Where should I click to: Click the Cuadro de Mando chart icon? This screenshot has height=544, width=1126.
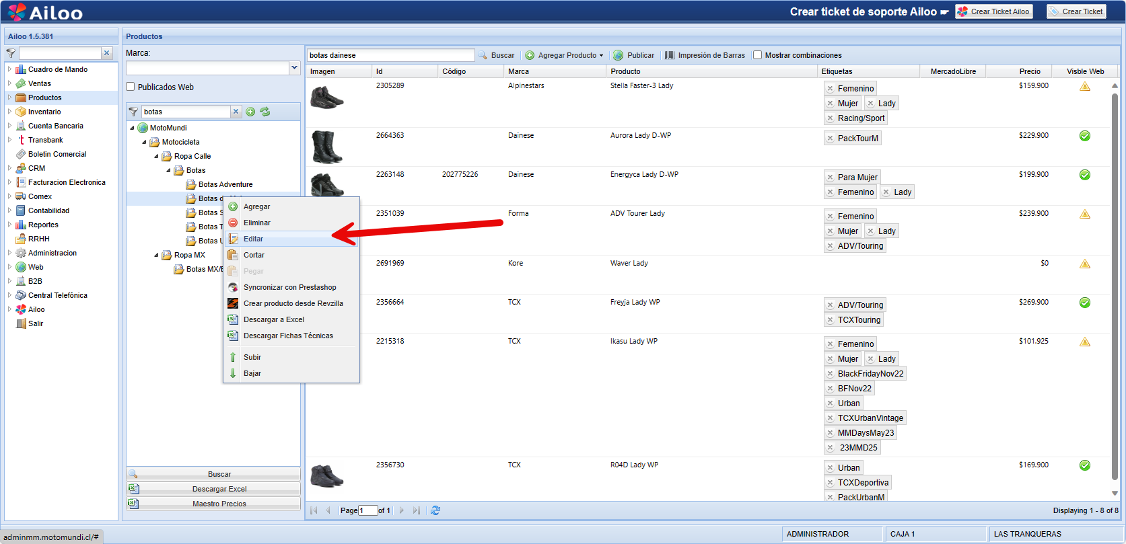pos(21,69)
